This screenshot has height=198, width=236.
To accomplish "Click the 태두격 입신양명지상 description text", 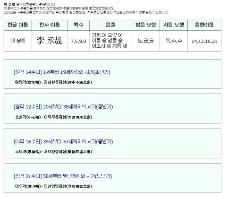I will [x=53, y=186].
